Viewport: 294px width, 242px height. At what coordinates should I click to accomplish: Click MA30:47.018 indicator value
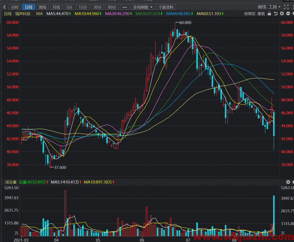pyautogui.click(x=149, y=14)
